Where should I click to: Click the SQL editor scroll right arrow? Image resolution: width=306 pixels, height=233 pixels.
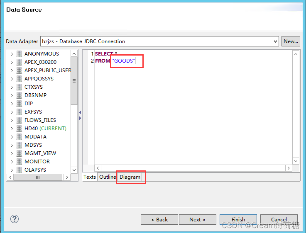tap(289, 168)
